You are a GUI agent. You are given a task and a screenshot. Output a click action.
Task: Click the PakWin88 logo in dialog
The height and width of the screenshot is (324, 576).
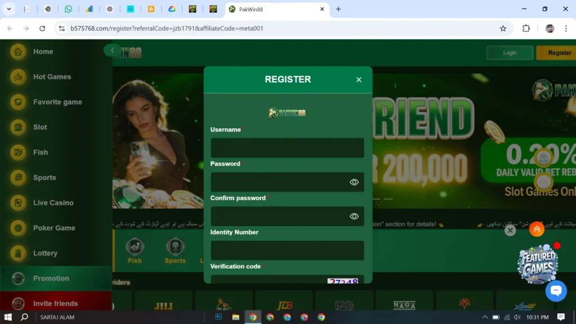tap(287, 112)
